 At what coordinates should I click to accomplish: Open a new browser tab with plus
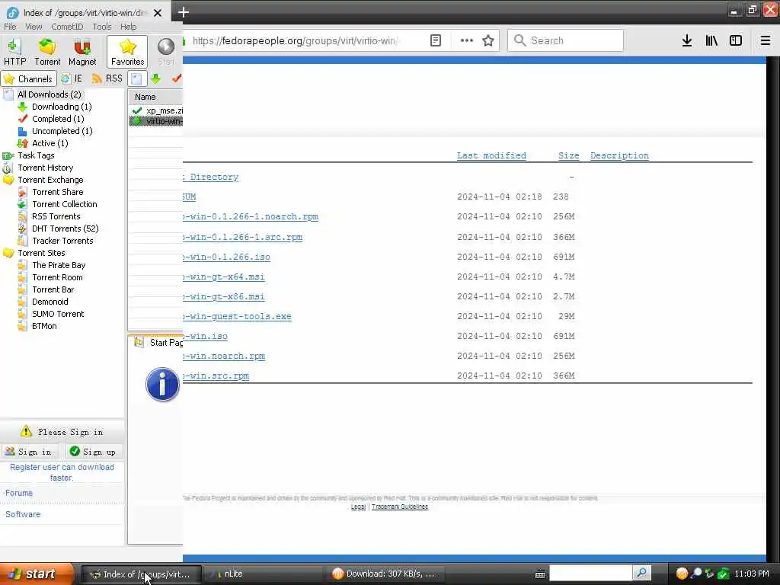tap(183, 12)
